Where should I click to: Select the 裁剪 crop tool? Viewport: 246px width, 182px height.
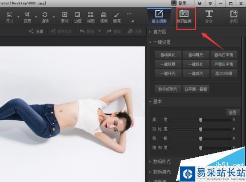tap(27, 17)
